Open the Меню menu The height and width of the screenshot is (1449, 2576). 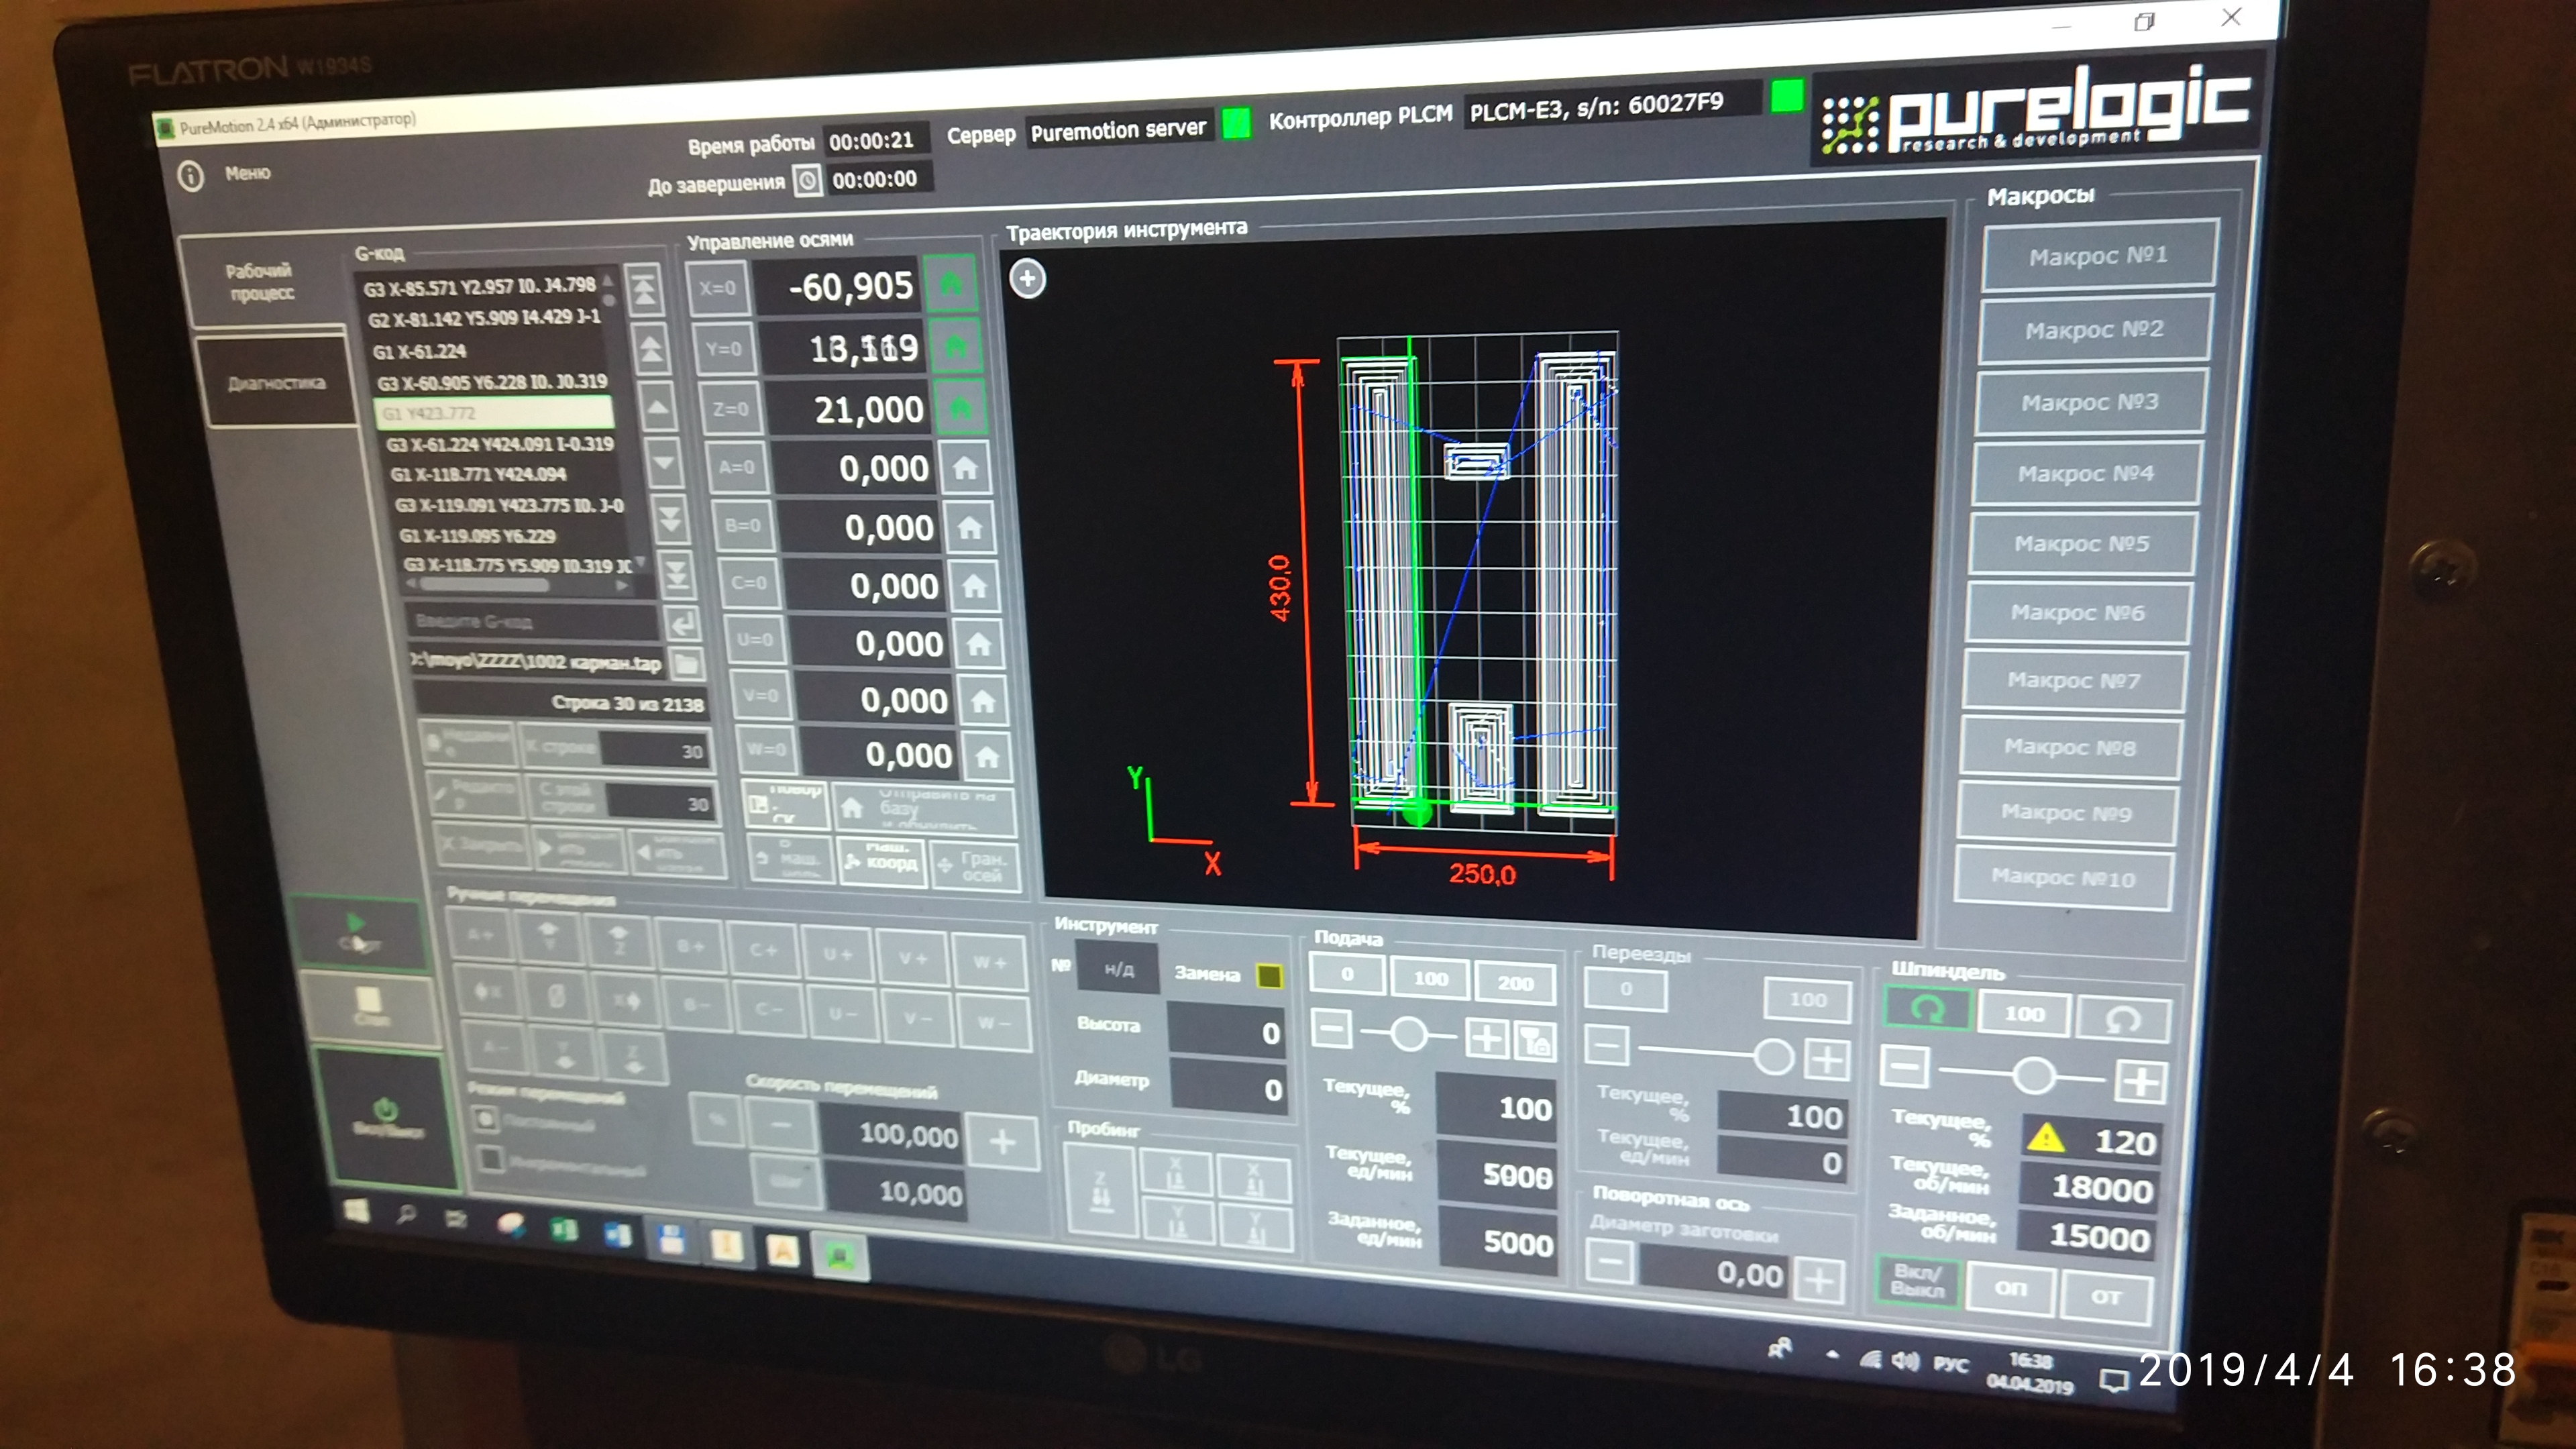click(247, 174)
